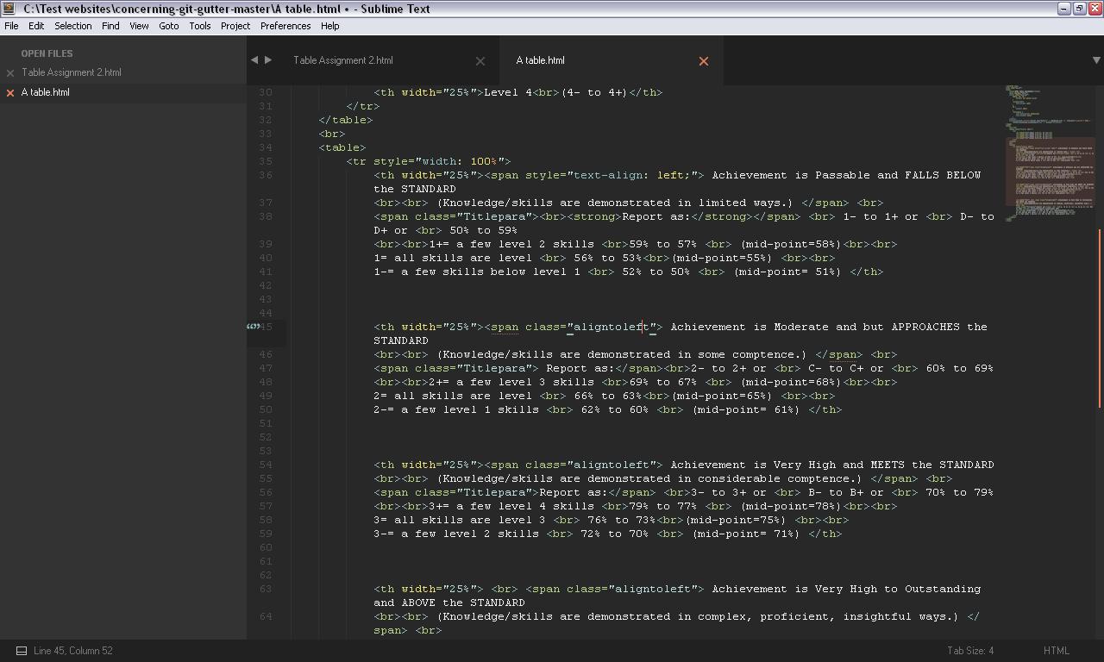Screen dimensions: 1104x662
Task: Close Table Assignment 2.html in sidebar
Action: [10, 73]
